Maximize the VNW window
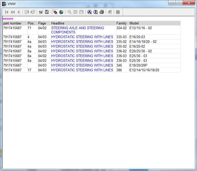Screen dimensions: 197x171 (x=179, y=3)
